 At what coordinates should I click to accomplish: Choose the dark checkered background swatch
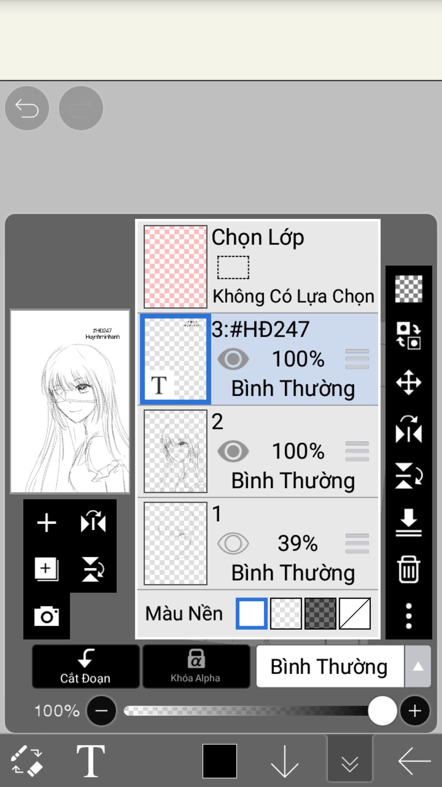point(320,613)
